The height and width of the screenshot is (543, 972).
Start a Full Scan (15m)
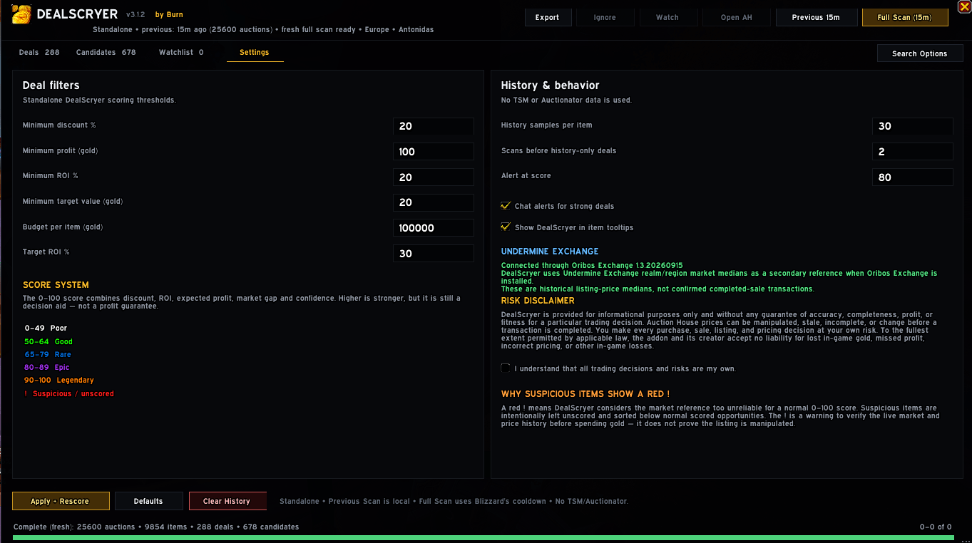[x=905, y=17]
